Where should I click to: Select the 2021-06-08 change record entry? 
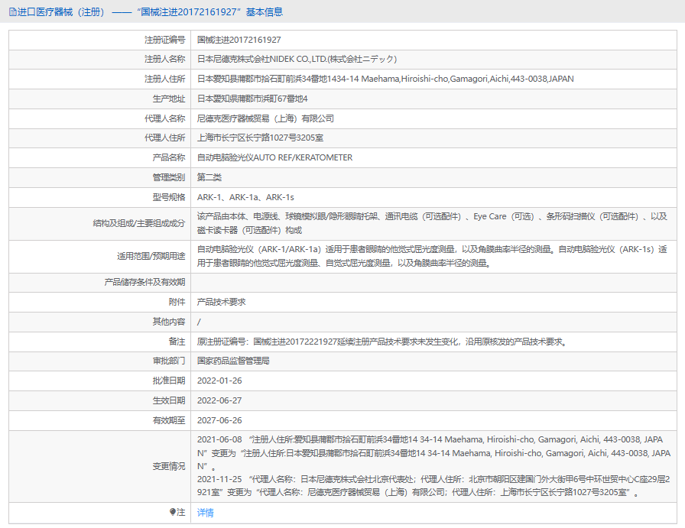pyautogui.click(x=433, y=453)
